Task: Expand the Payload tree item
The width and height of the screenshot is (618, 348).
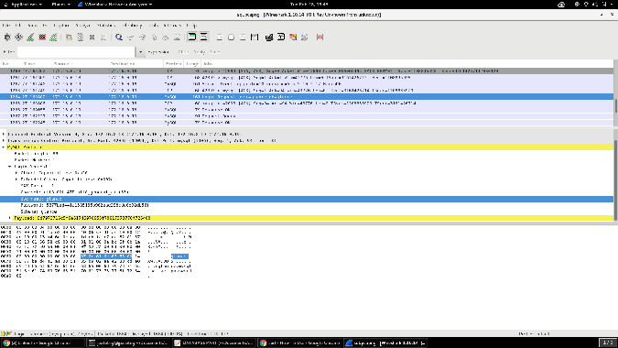Action: pyautogui.click(x=10, y=218)
